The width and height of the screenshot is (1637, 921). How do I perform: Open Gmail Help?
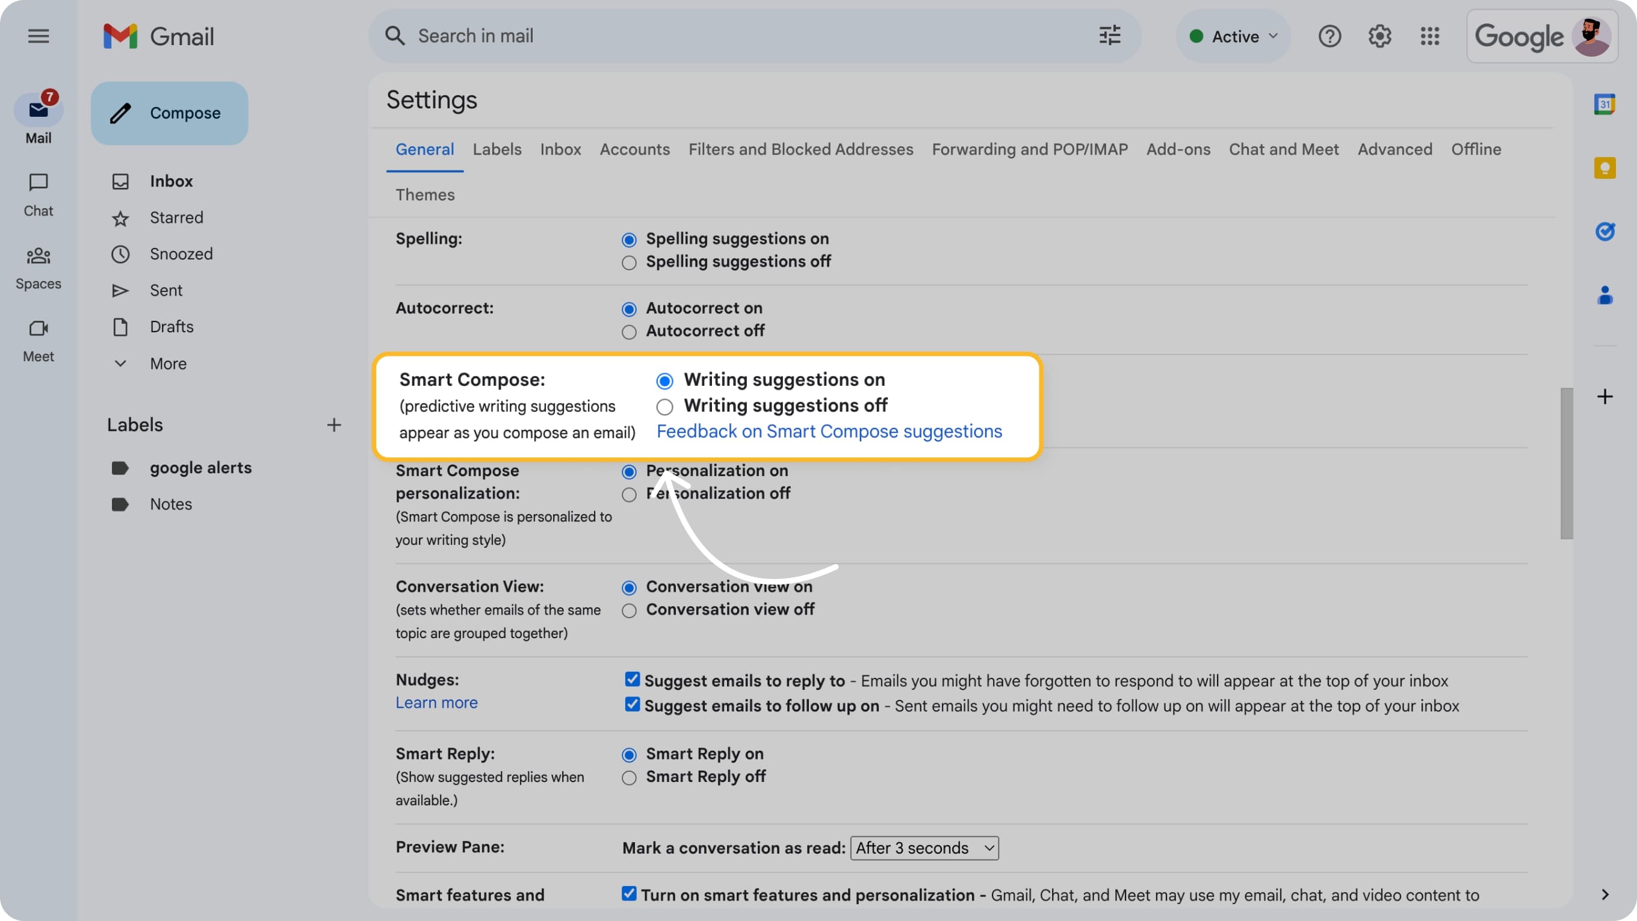pos(1329,36)
